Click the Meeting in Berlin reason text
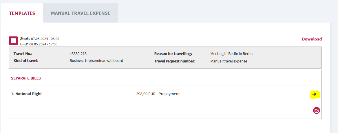338x133 pixels. click(231, 53)
